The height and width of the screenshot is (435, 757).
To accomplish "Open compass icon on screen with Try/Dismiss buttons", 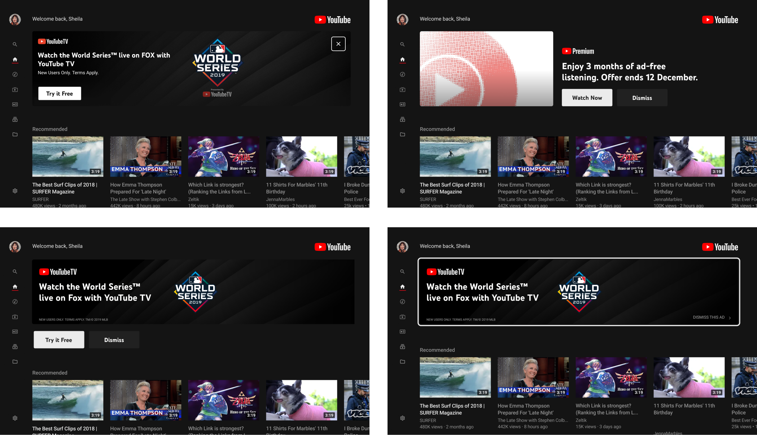I will (x=15, y=302).
